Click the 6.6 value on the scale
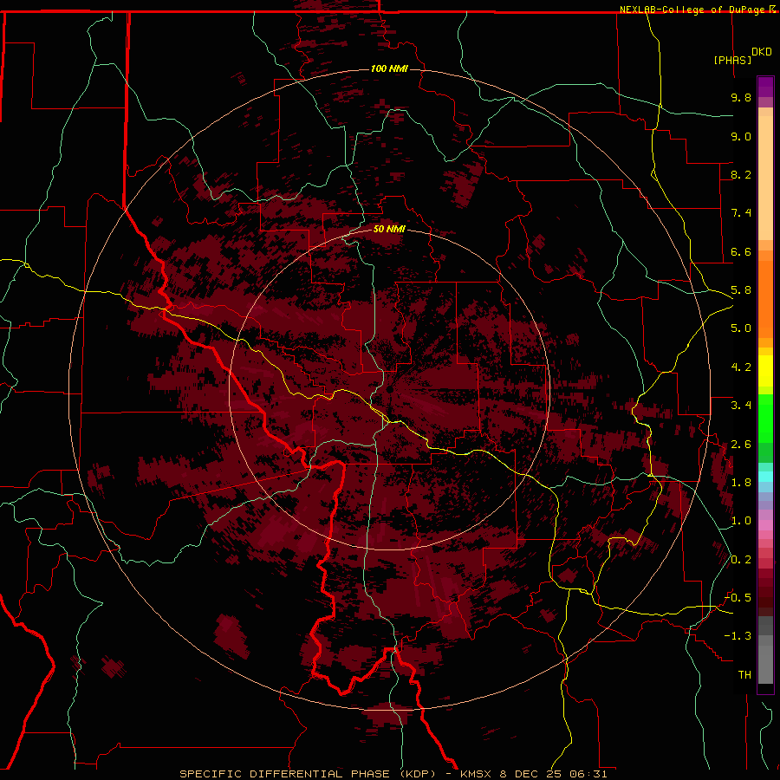The width and height of the screenshot is (780, 780). point(741,251)
